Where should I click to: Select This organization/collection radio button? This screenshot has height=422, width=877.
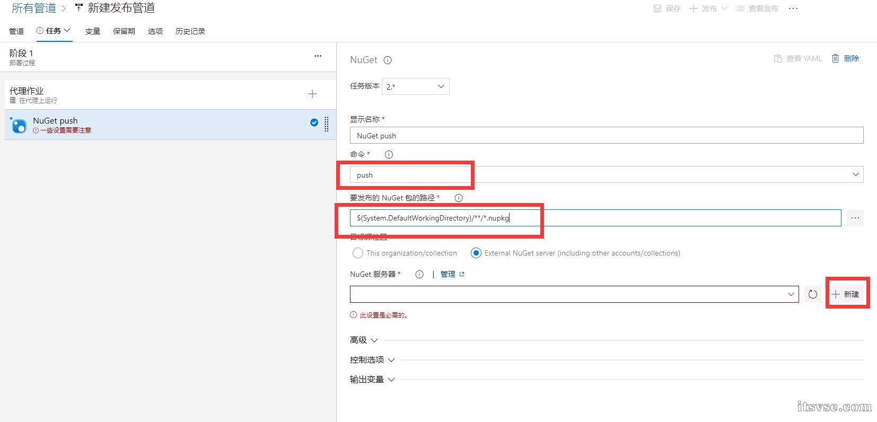358,253
